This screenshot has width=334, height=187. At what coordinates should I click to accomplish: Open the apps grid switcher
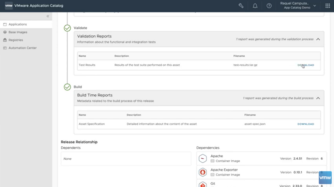coord(327,6)
